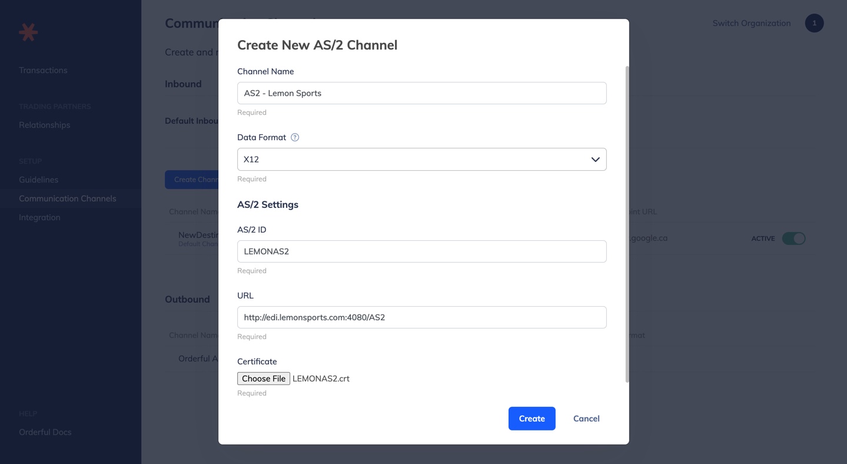847x464 pixels.
Task: Click the Create New AS/2 Channel title
Action: pyautogui.click(x=317, y=45)
